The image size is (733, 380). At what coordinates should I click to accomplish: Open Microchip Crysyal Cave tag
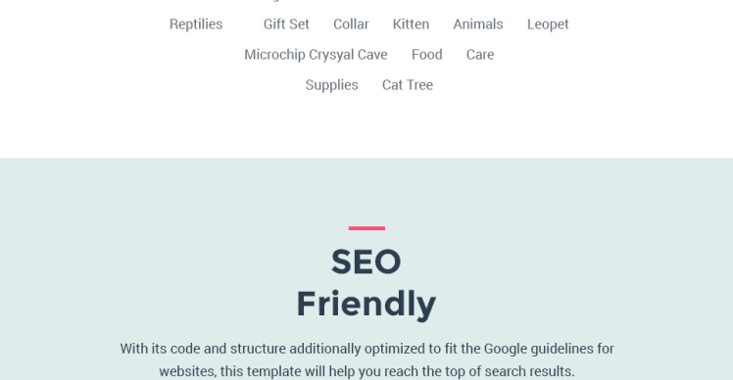click(x=316, y=55)
